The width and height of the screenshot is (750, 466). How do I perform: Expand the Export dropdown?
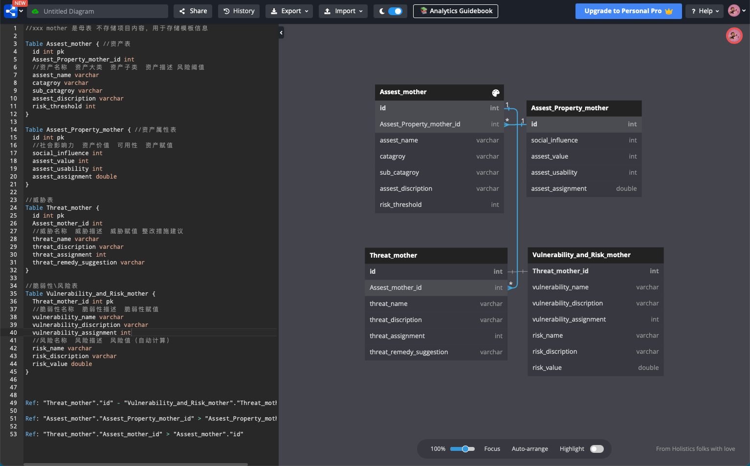pyautogui.click(x=289, y=11)
